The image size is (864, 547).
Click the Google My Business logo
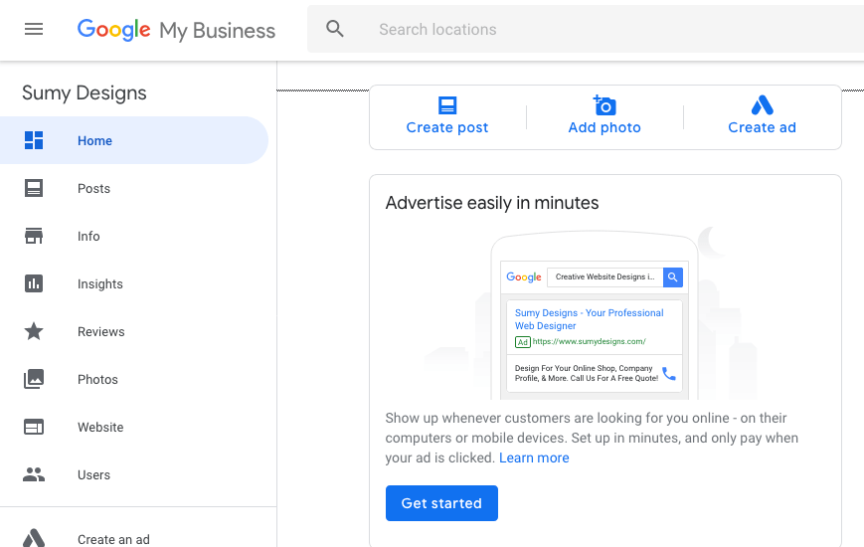176,30
